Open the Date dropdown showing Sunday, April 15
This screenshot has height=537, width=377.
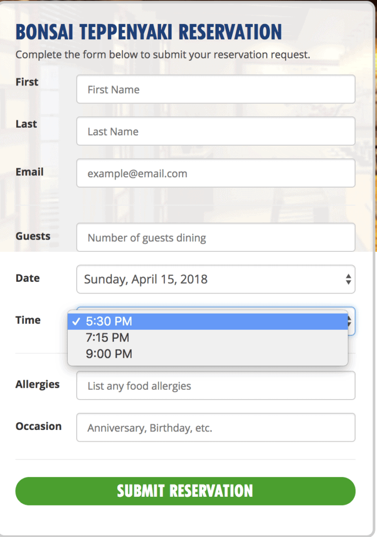[x=215, y=279]
